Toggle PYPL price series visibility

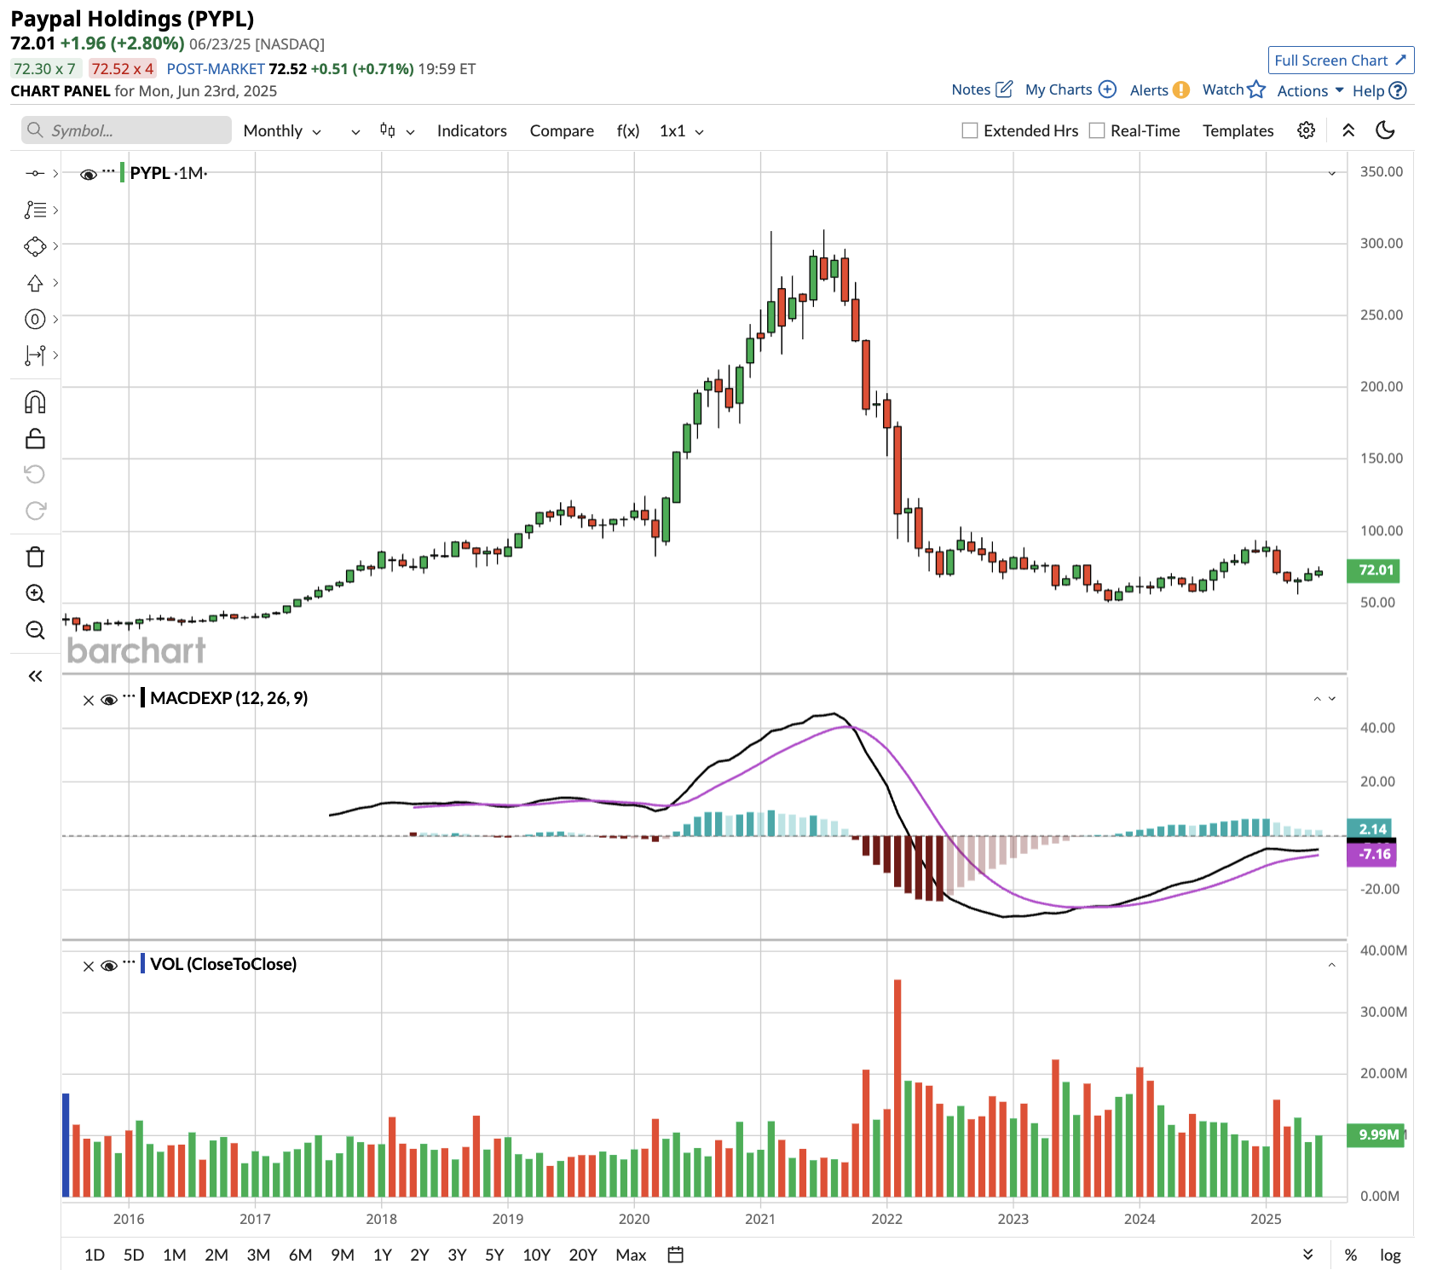click(x=88, y=174)
